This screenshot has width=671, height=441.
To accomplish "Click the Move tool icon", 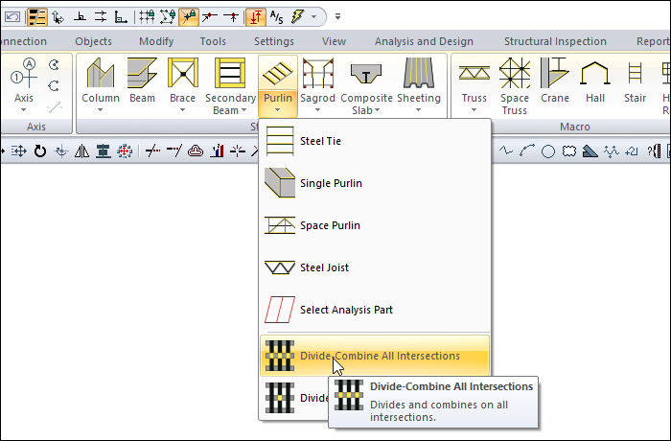I will tap(19, 151).
